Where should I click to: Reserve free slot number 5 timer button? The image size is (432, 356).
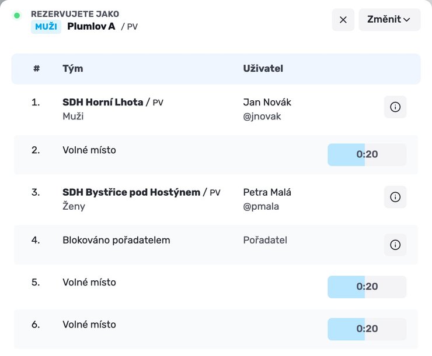click(367, 287)
